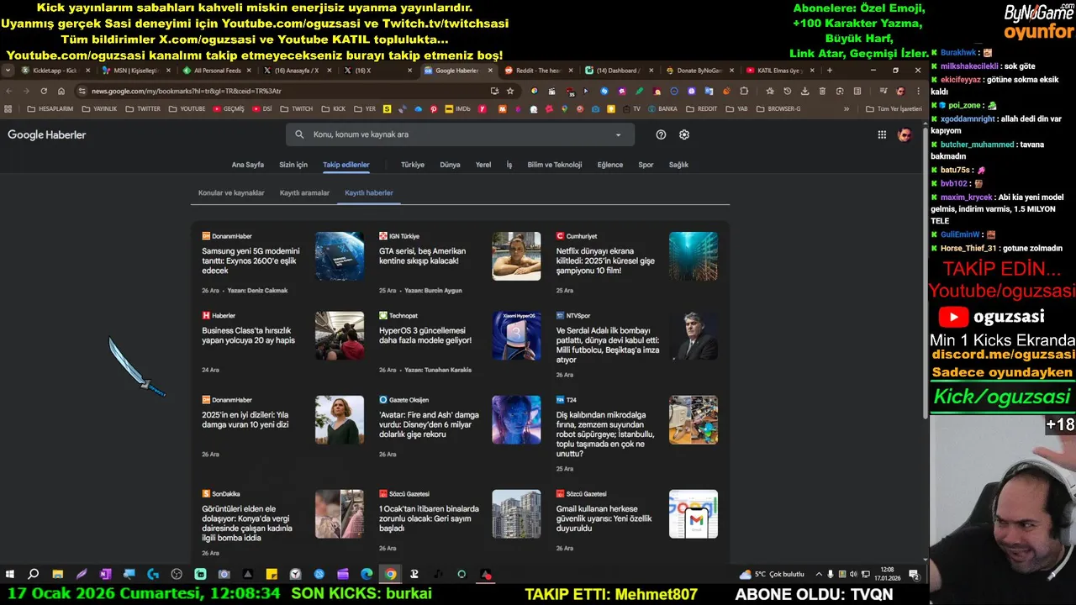Viewport: 1076px width, 605px height.
Task: Open the YOUTUBE bookmark folder
Action: pyautogui.click(x=187, y=108)
